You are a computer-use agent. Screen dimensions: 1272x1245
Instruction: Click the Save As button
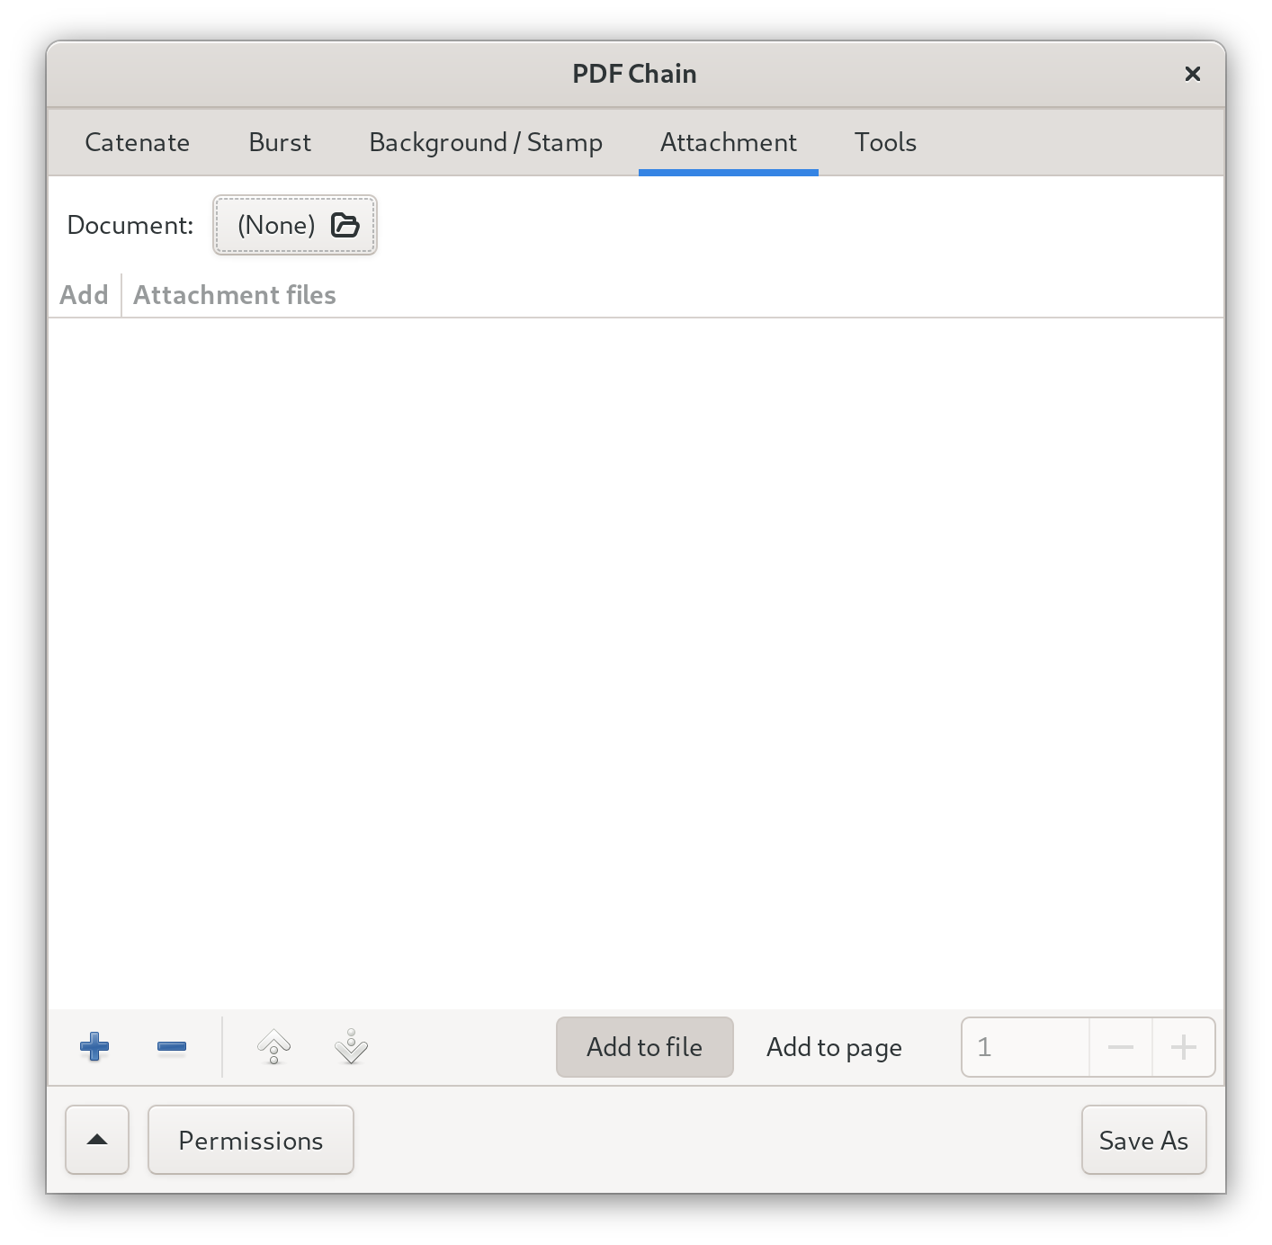[1144, 1140]
